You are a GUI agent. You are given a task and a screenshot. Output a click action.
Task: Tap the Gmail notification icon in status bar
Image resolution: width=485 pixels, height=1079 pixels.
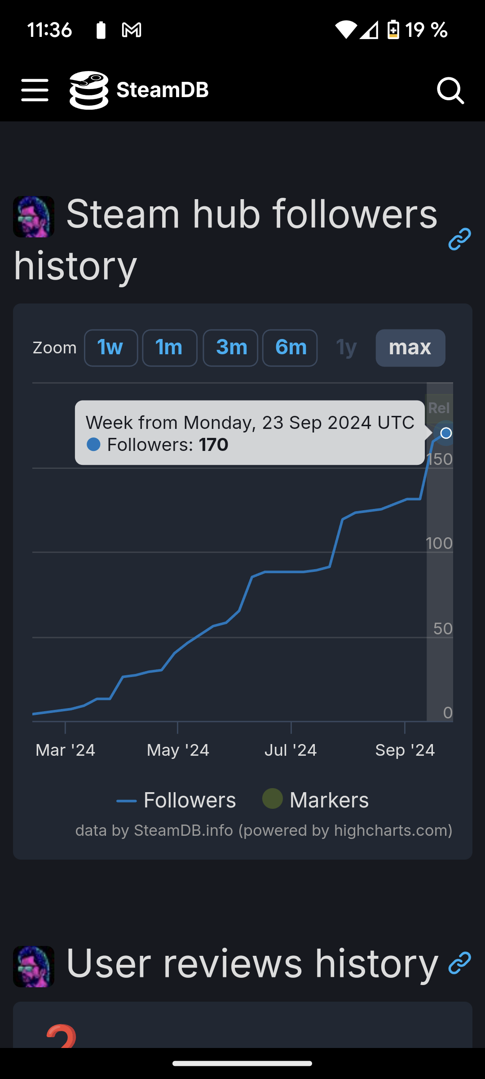[132, 30]
